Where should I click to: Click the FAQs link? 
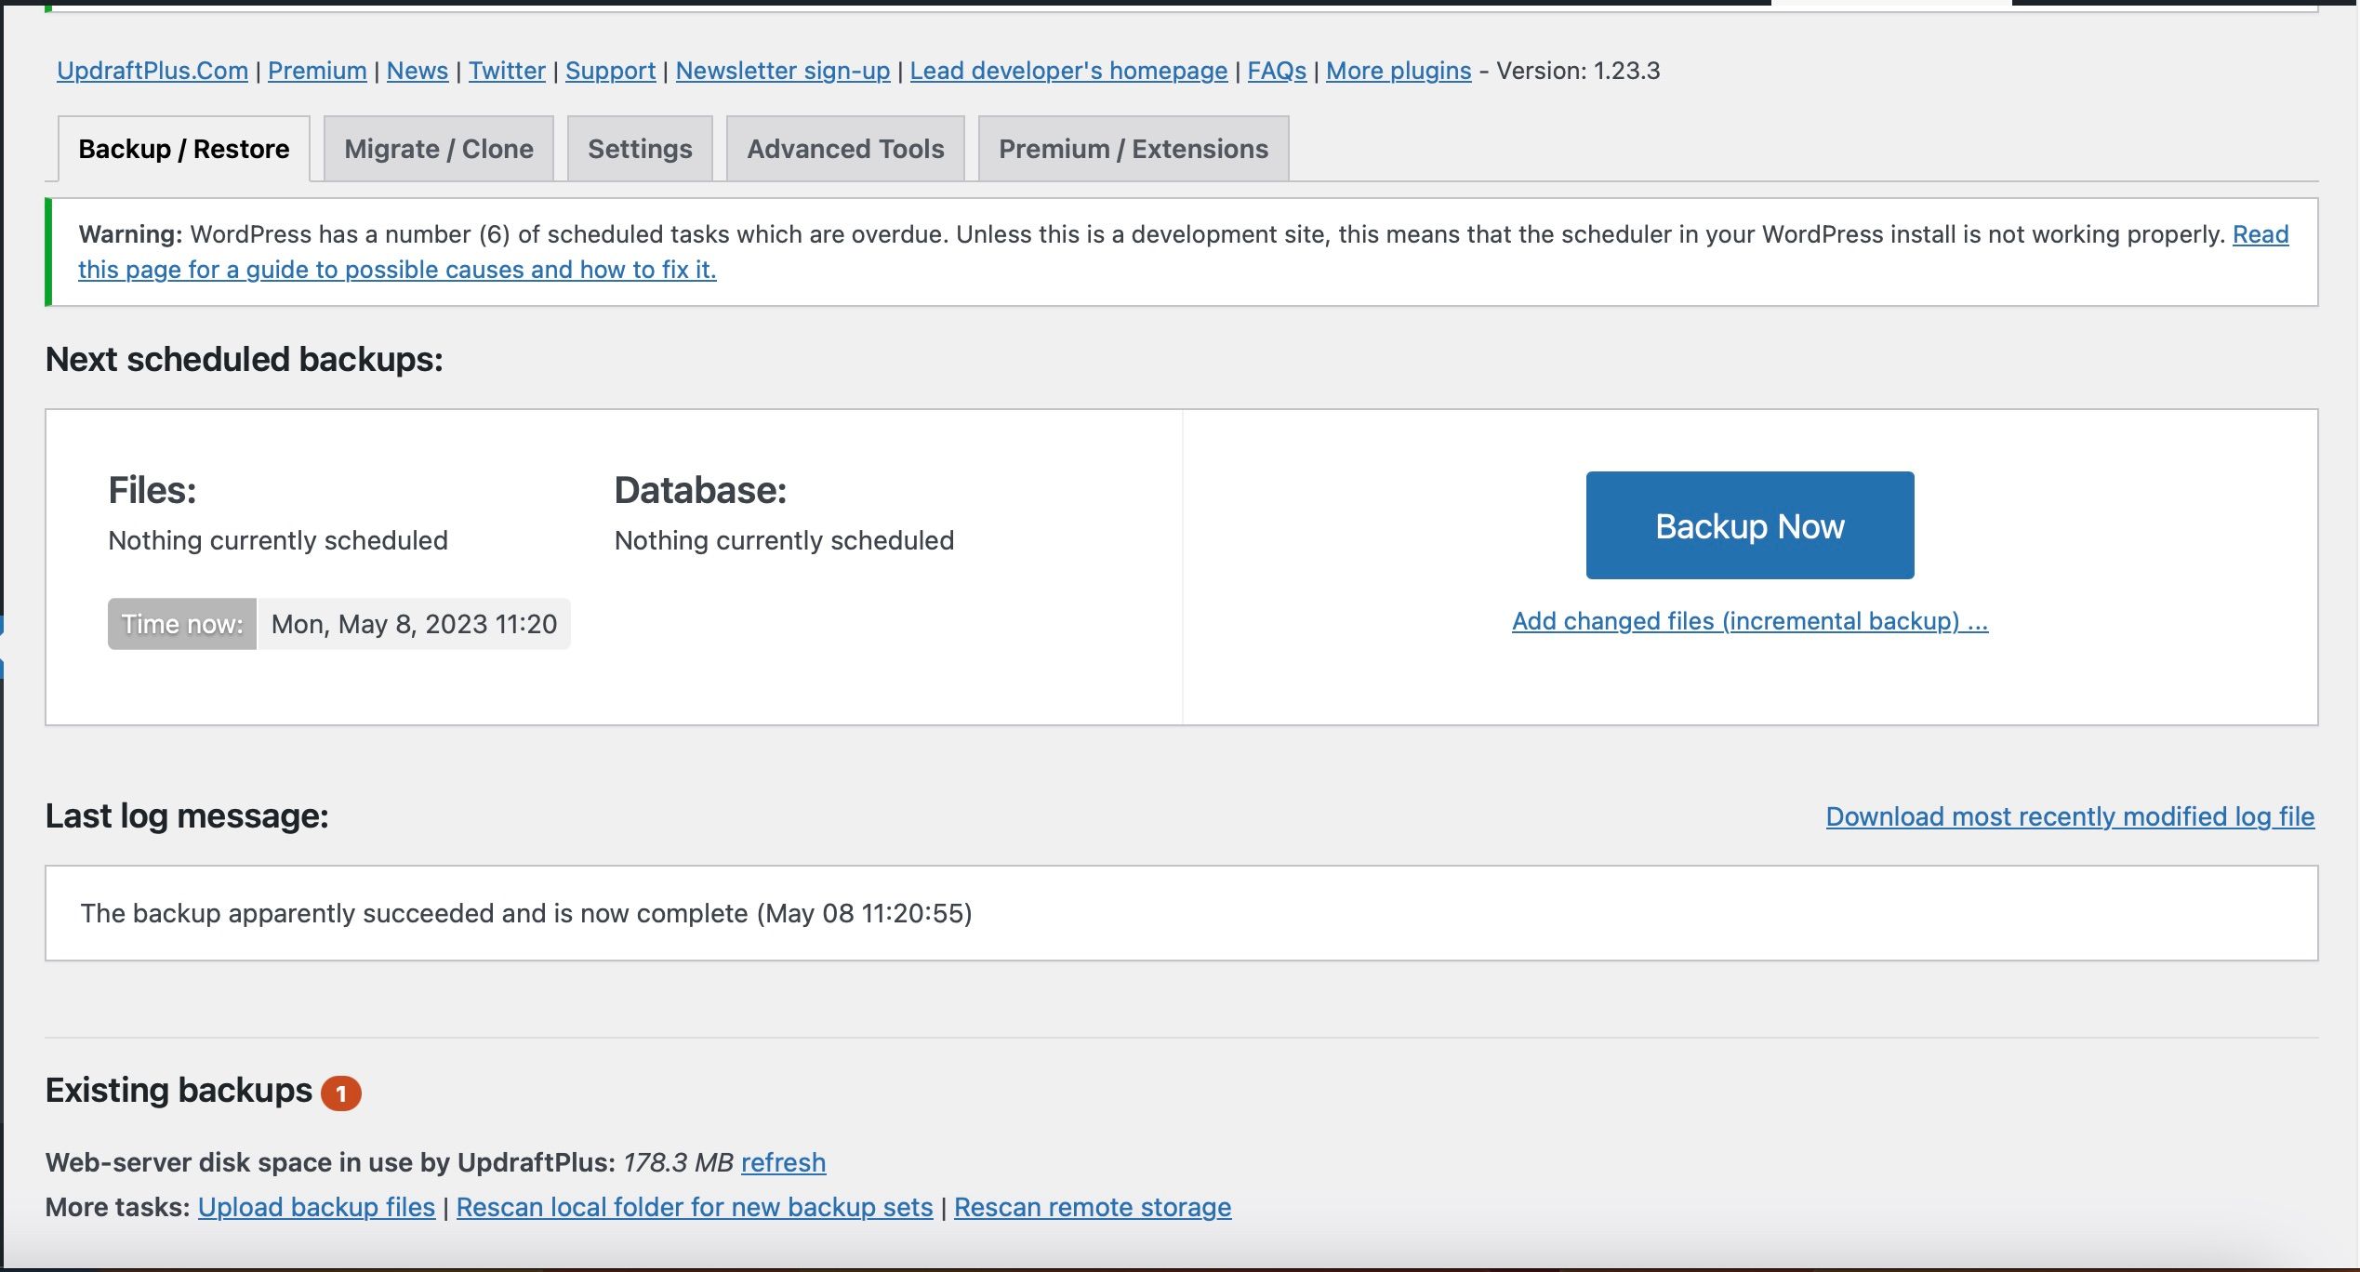[1276, 71]
